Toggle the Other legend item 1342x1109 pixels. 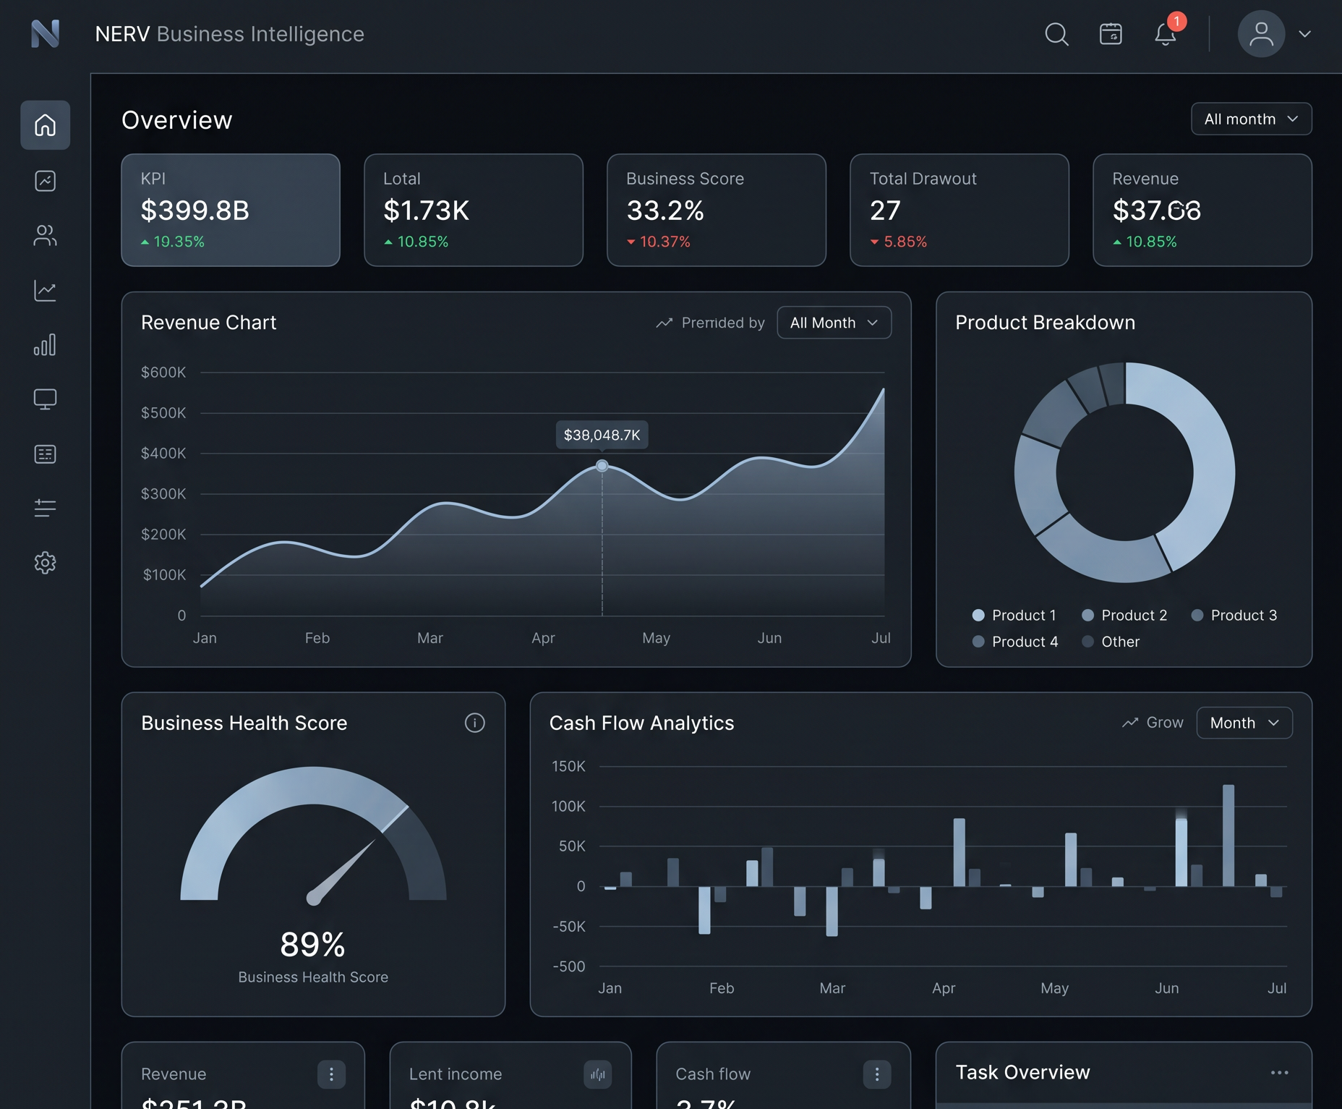click(1111, 642)
